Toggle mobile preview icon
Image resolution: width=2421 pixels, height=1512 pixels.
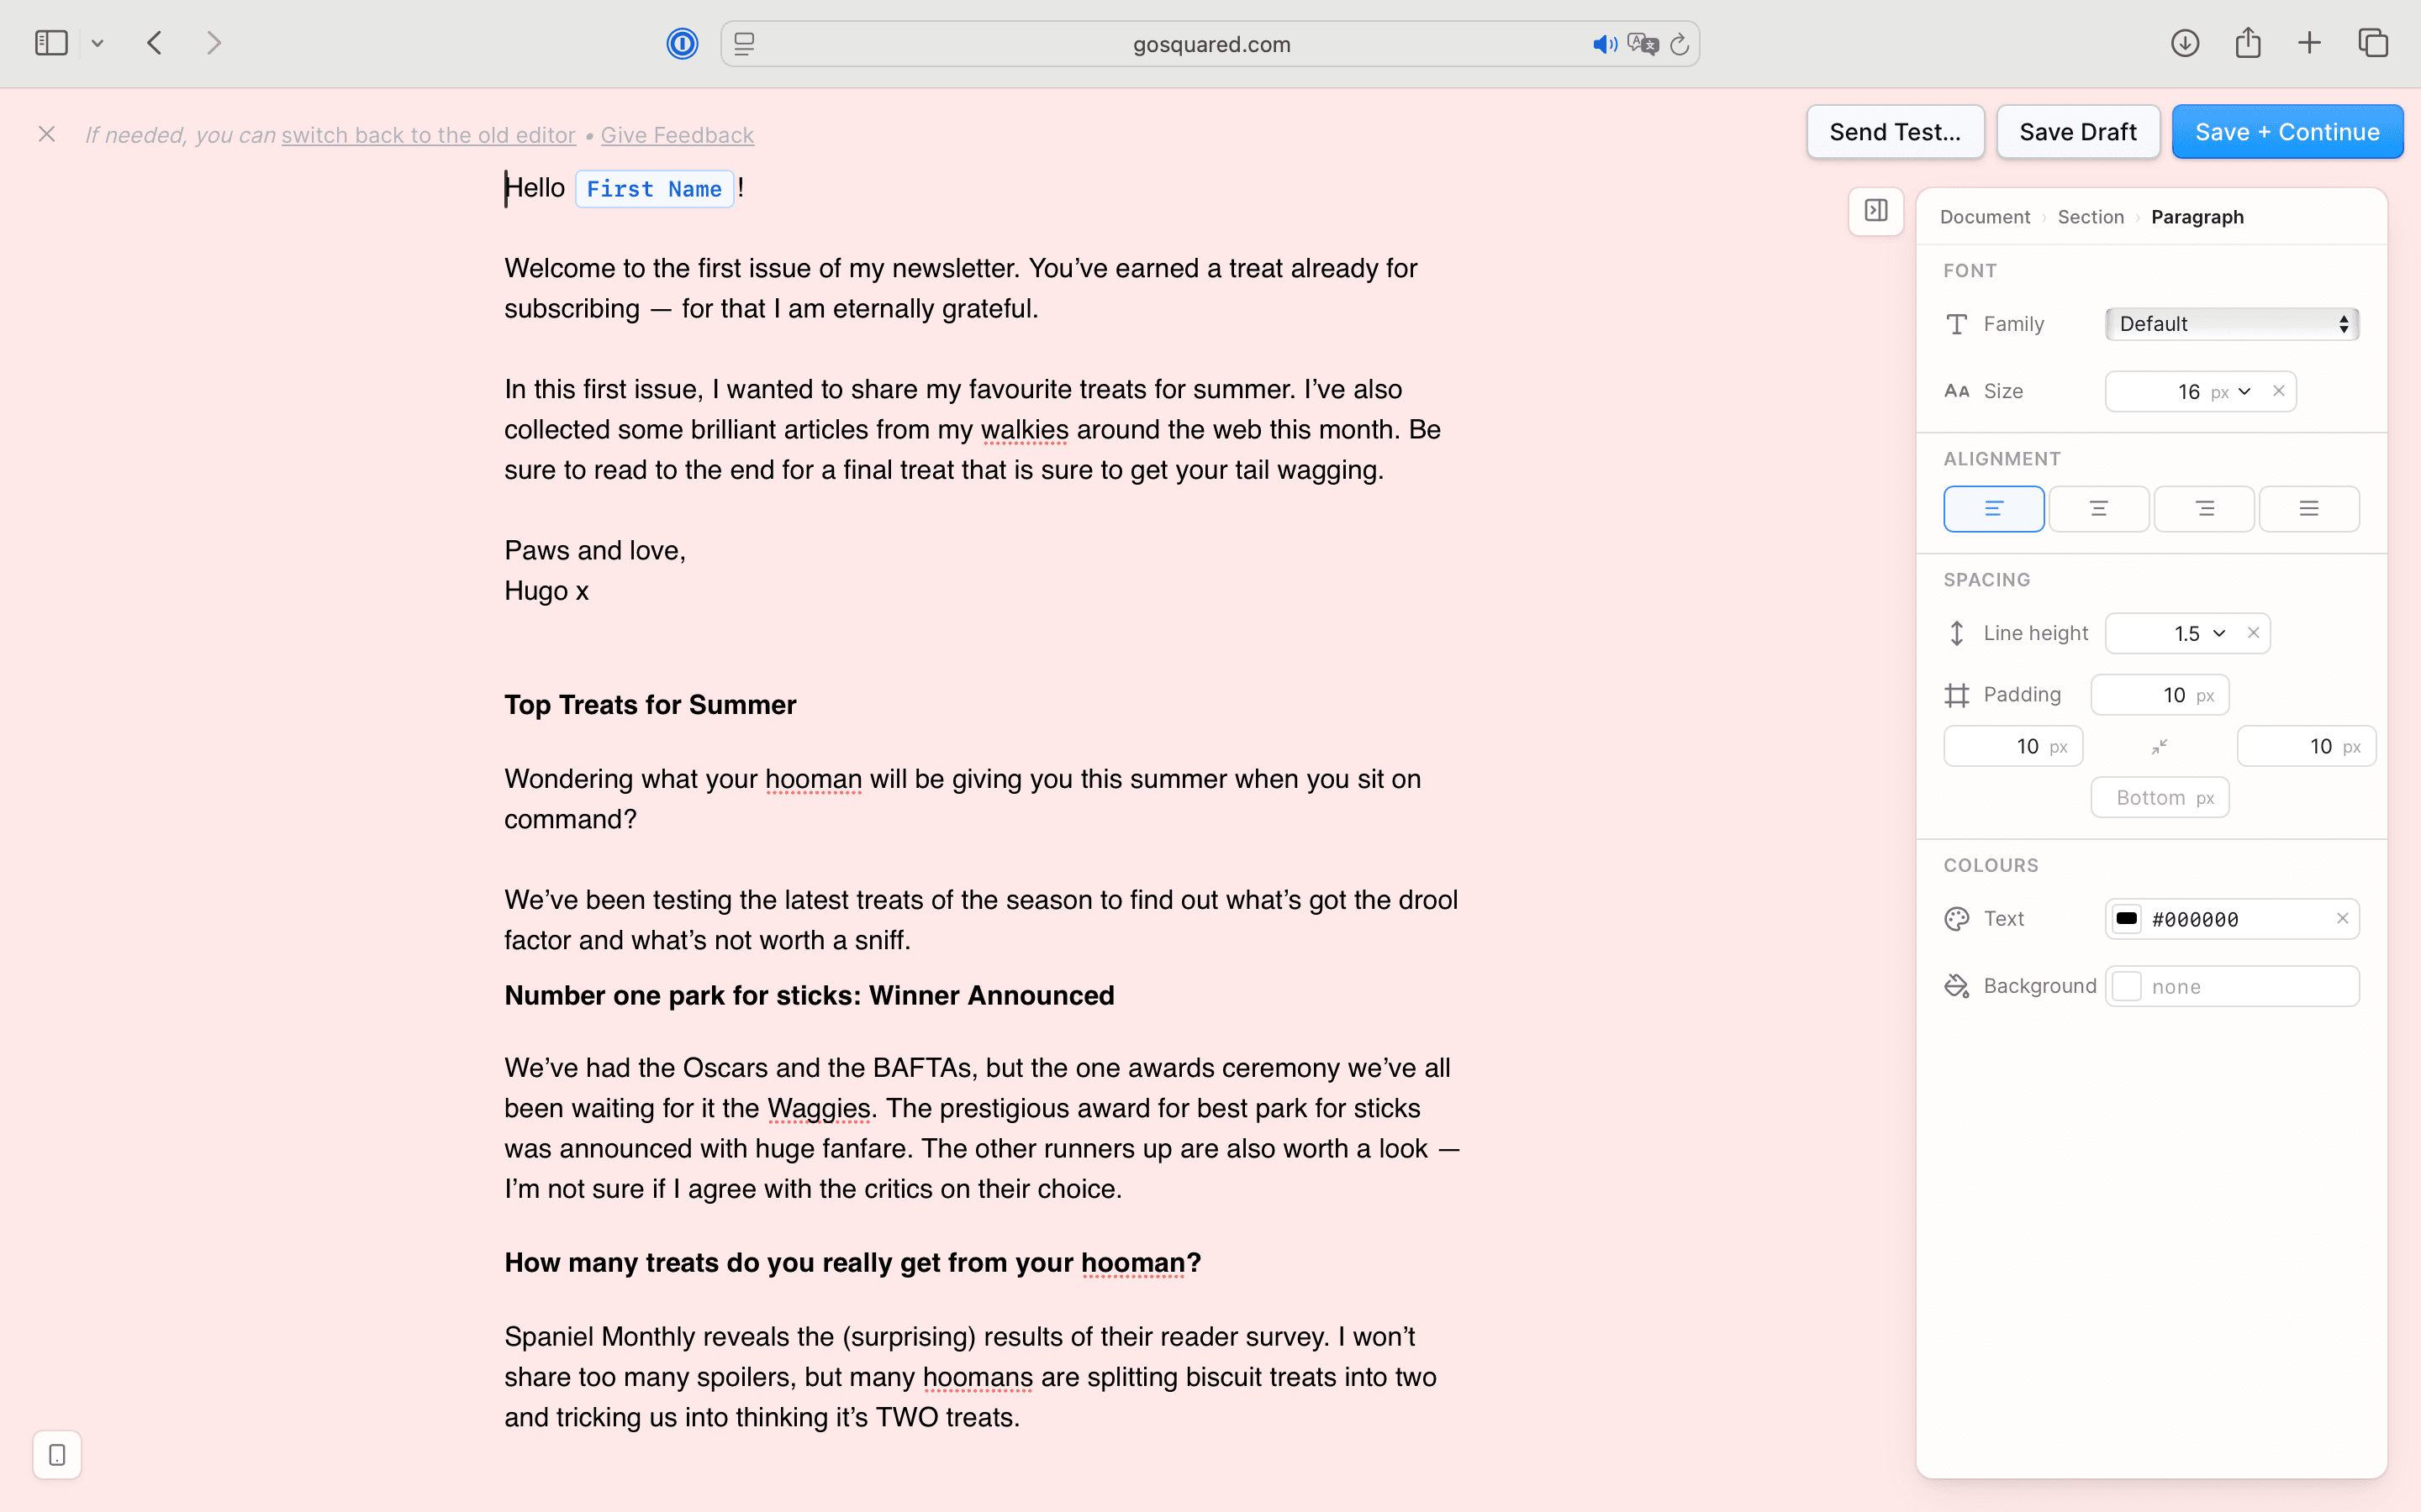click(57, 1455)
